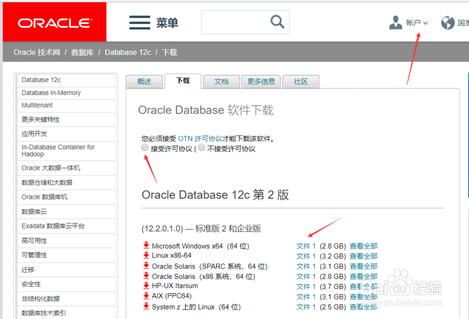Click 文件 1 link for Linux x86-64
The height and width of the screenshot is (319, 469).
click(306, 256)
